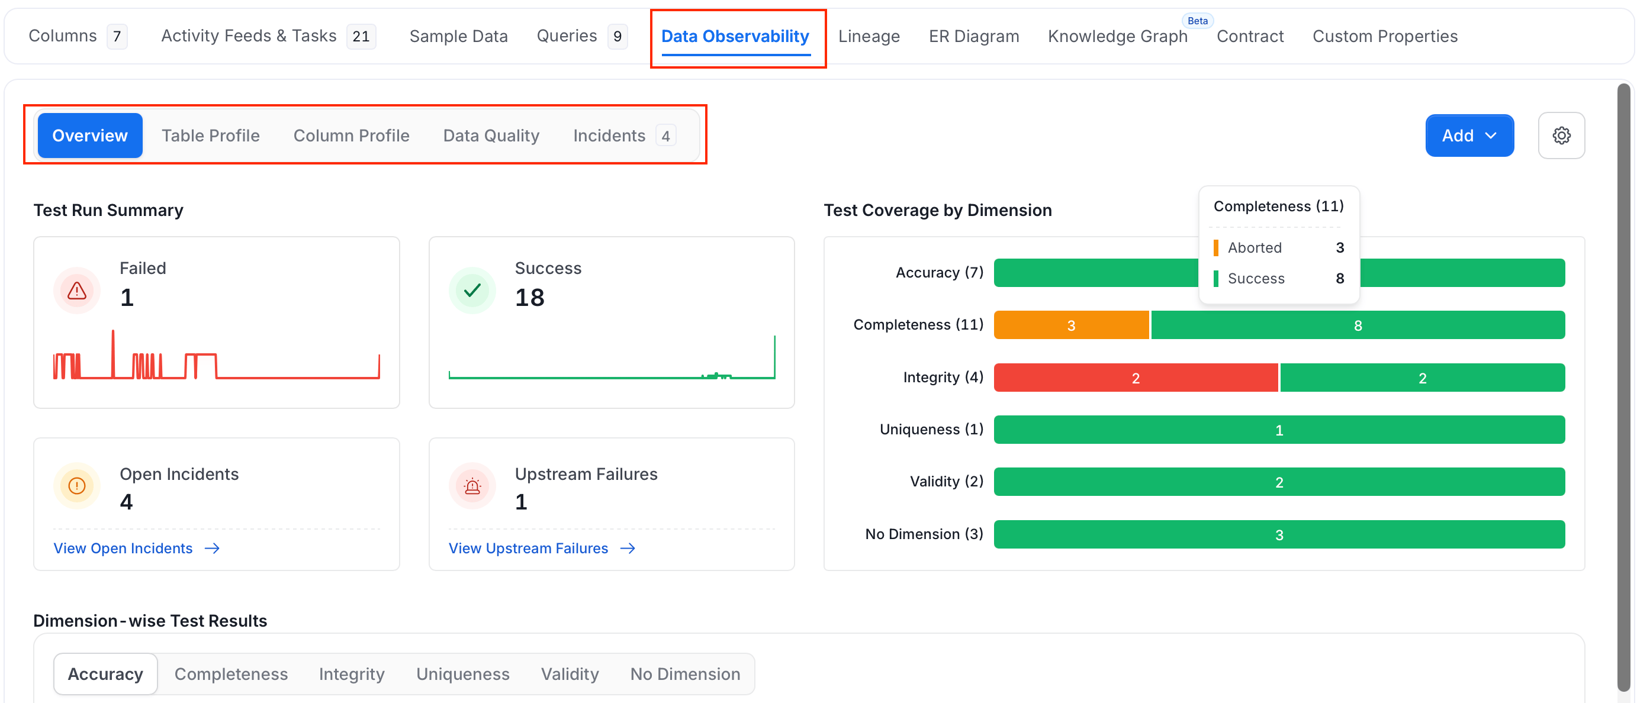
Task: Click Dimension-wise Test Results heading
Action: click(x=150, y=621)
